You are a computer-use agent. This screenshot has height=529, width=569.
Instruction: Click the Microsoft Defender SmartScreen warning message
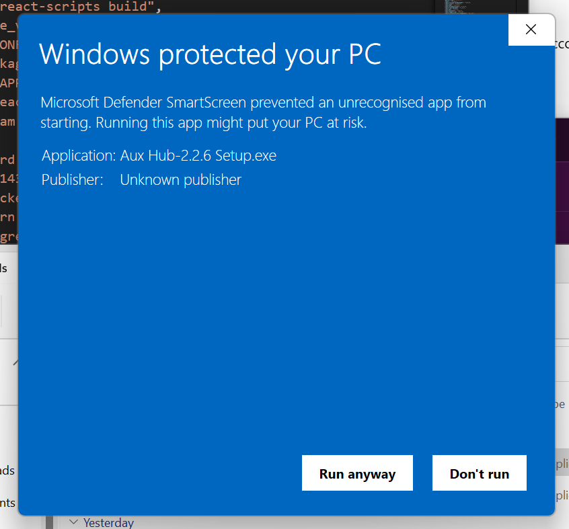[x=263, y=112]
